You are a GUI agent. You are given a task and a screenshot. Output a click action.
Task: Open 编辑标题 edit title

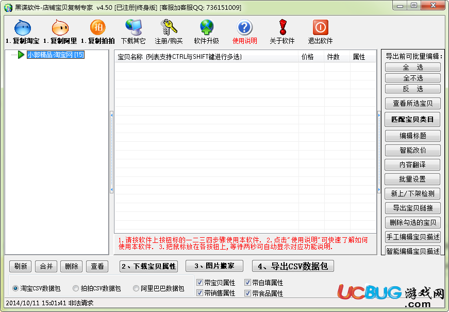(412, 136)
